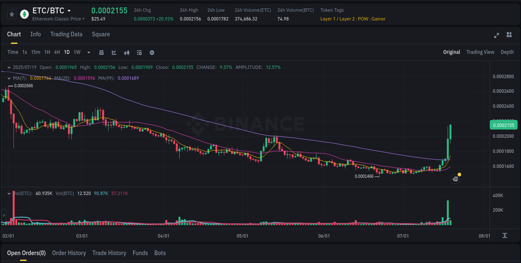
Task: Open the date range selector icon
Action: pyautogui.click(x=101, y=52)
